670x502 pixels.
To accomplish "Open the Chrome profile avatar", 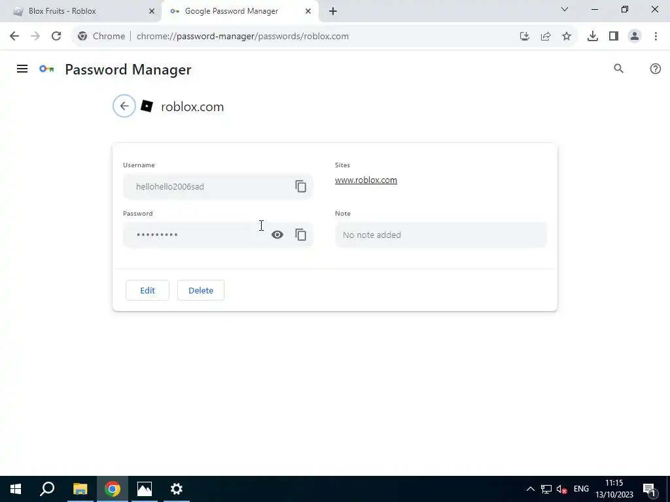I will (x=635, y=36).
